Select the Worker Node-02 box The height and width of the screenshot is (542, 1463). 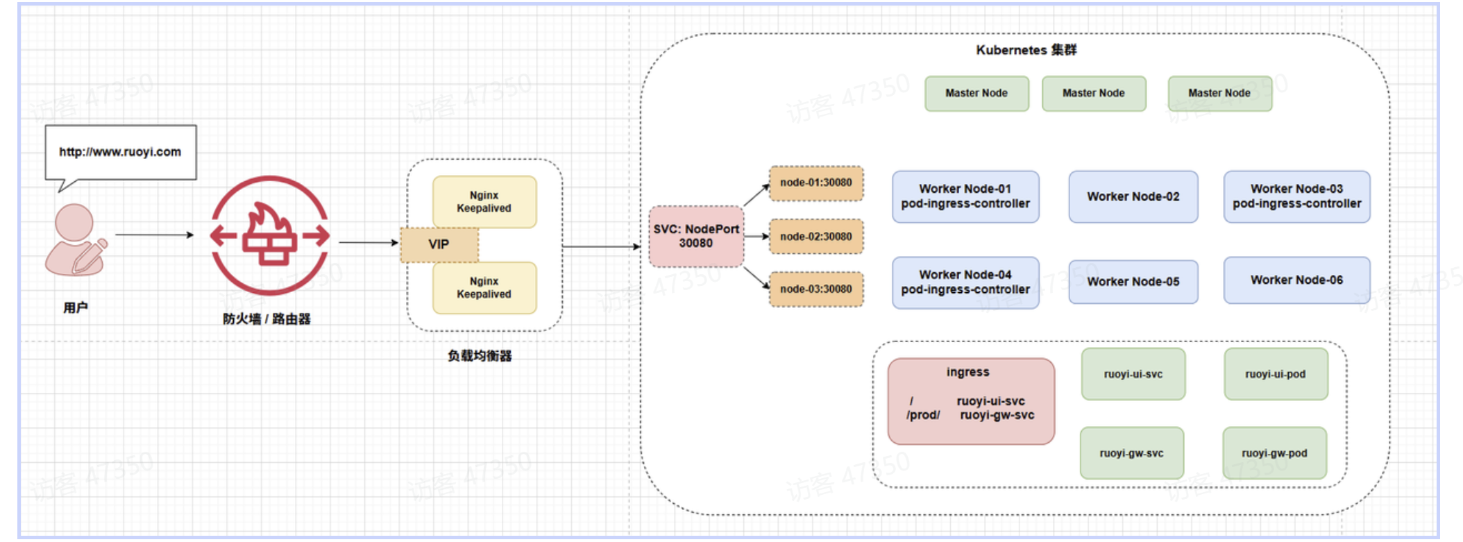coord(1133,197)
